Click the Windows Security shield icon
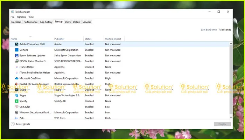245x140 pixels. click(16, 112)
